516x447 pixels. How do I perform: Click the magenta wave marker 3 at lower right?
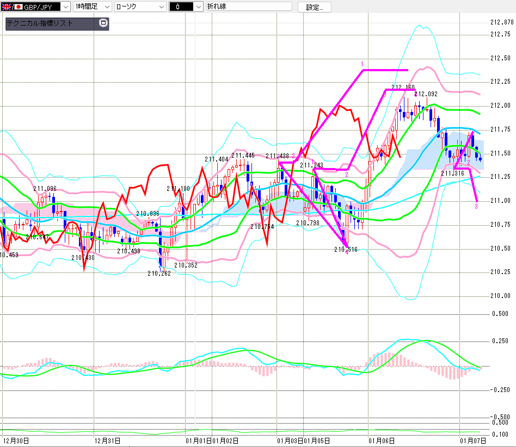(476, 207)
